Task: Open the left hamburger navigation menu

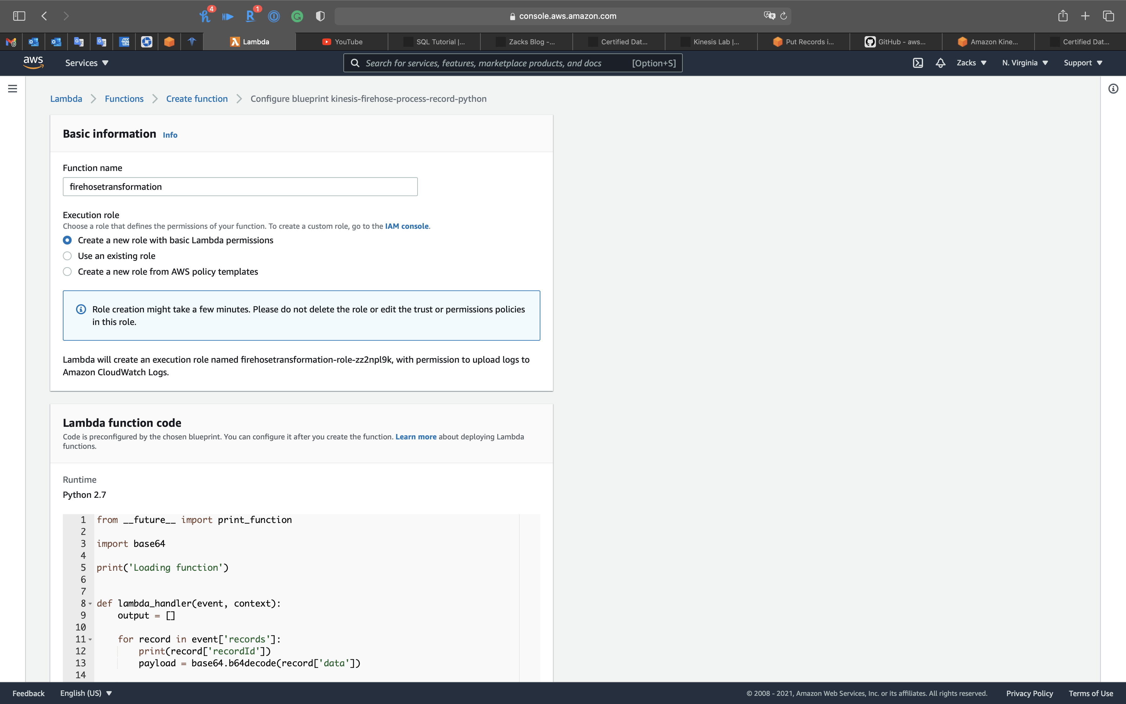Action: pyautogui.click(x=13, y=88)
